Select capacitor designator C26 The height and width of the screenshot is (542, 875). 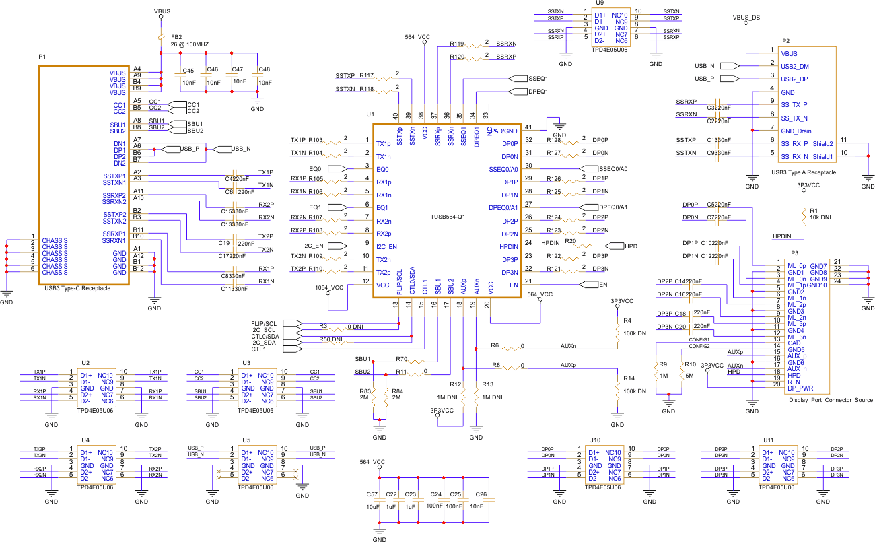pyautogui.click(x=481, y=494)
